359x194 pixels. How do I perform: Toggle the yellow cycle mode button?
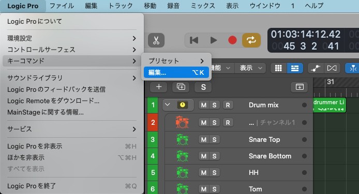[x=251, y=40]
